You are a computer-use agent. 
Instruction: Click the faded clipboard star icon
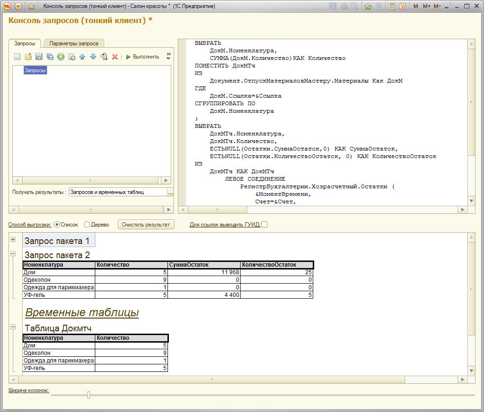click(x=379, y=6)
